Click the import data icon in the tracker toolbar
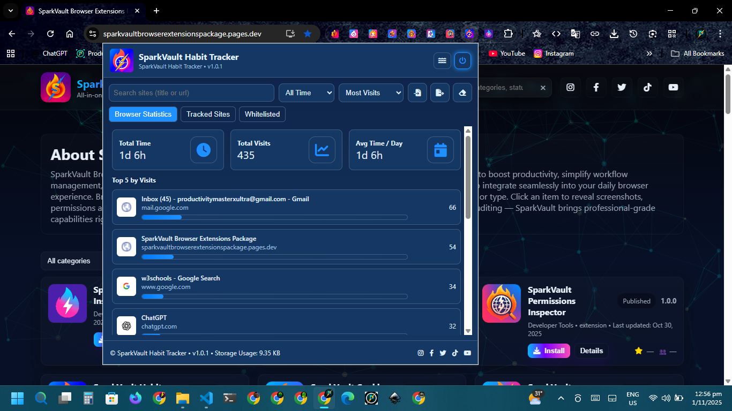732x411 pixels. (x=417, y=93)
